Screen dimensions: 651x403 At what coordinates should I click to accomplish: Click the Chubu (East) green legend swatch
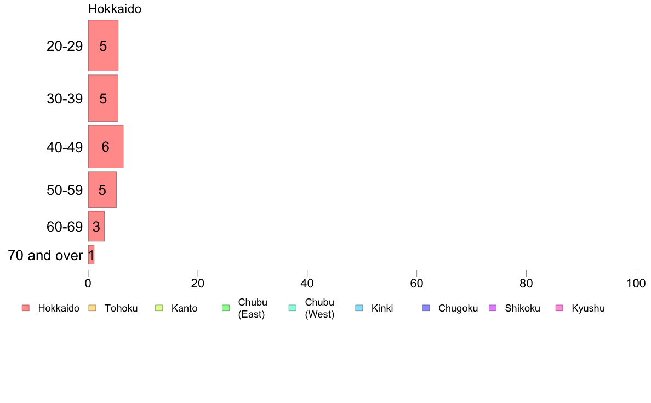click(226, 308)
